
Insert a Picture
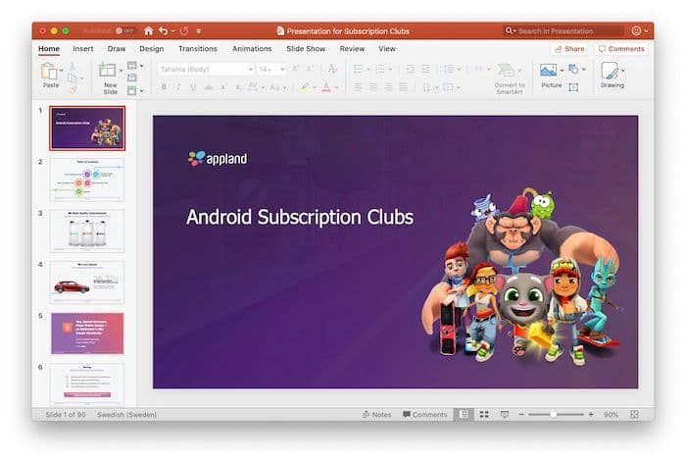[551, 76]
